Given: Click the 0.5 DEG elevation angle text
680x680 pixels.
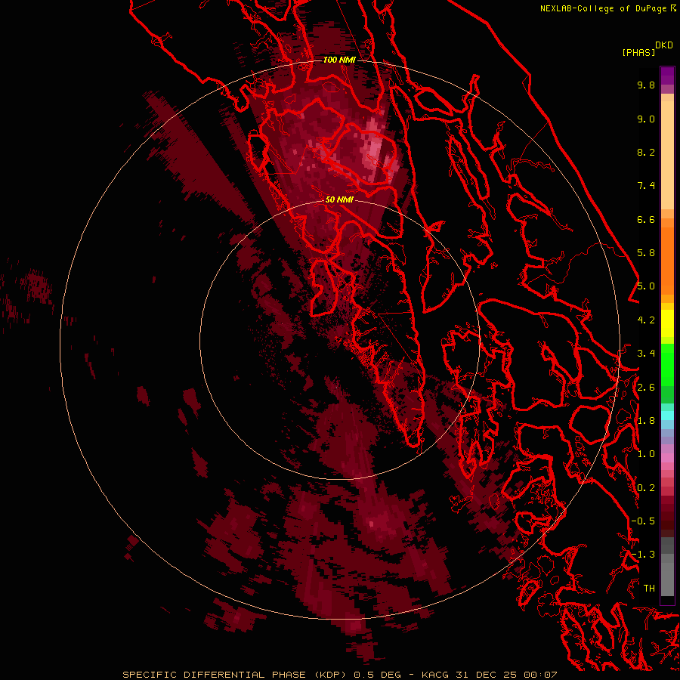Looking at the screenshot, I should [x=379, y=675].
